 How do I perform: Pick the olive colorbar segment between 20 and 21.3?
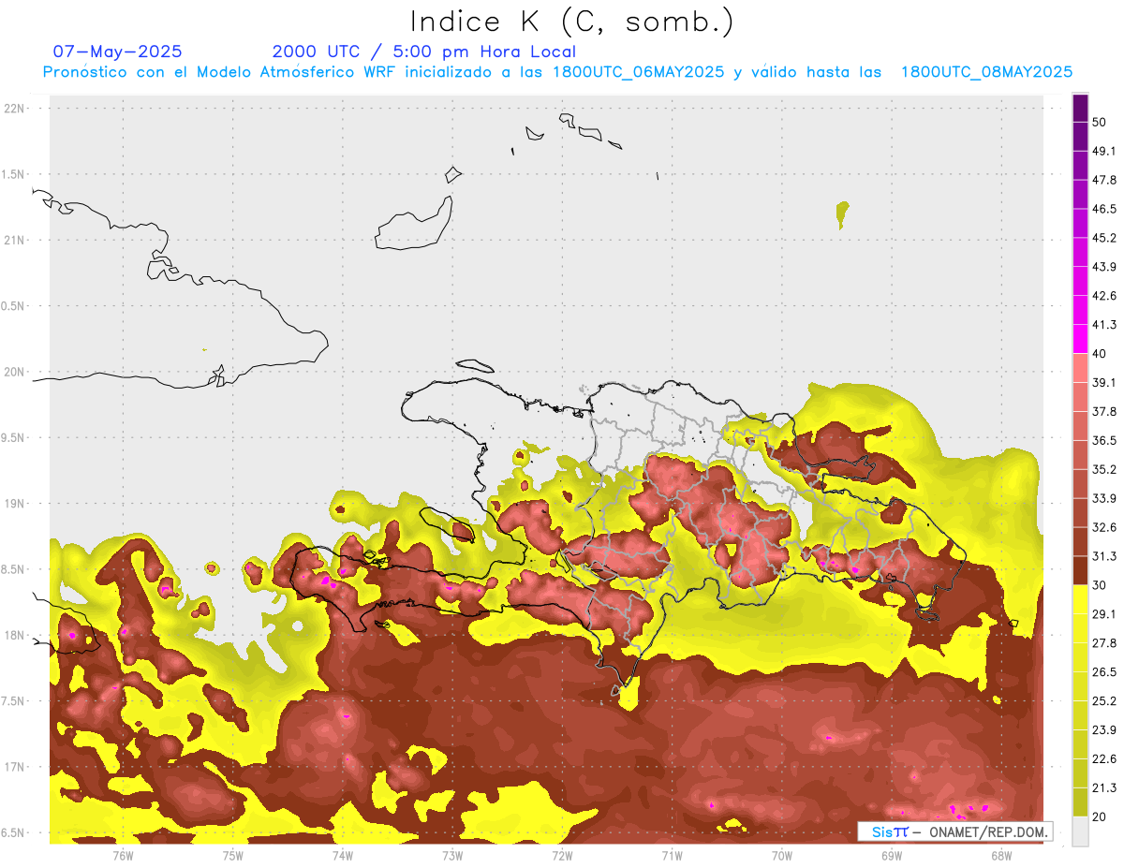pos(1080,803)
